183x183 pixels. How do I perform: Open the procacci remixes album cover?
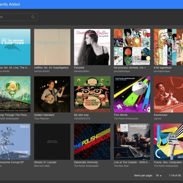(x=132, y=47)
